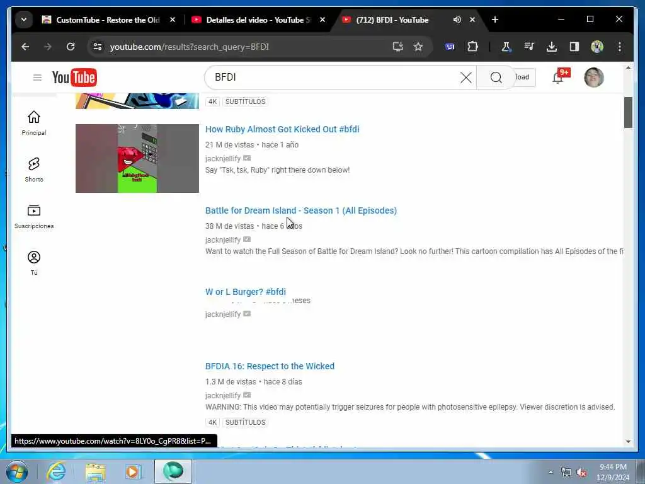Viewport: 645px width, 484px height.
Task: Open BFDIA 16: Respect to the Wicked
Action: coord(270,366)
